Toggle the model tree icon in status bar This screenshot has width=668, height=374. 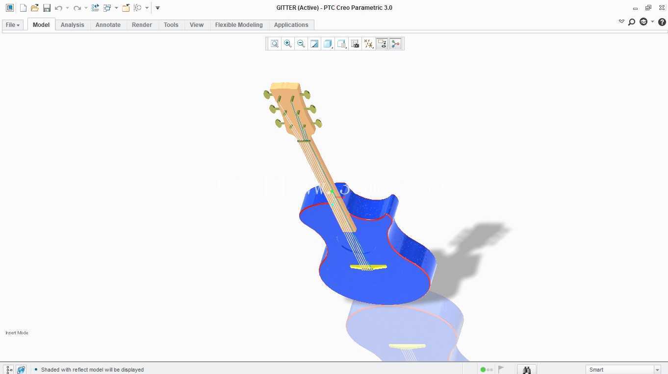(9, 370)
